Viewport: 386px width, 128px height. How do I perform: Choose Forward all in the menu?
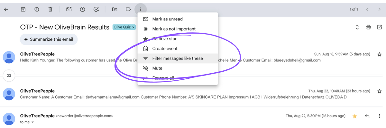(x=178, y=78)
